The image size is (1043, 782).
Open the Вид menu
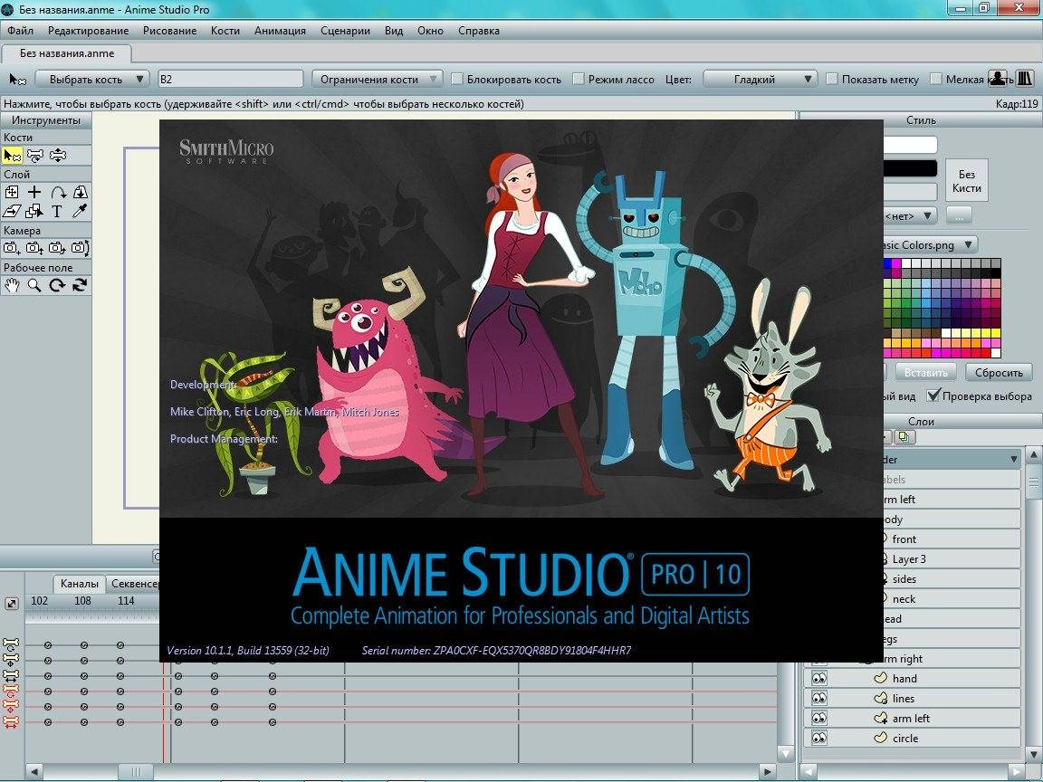(394, 31)
